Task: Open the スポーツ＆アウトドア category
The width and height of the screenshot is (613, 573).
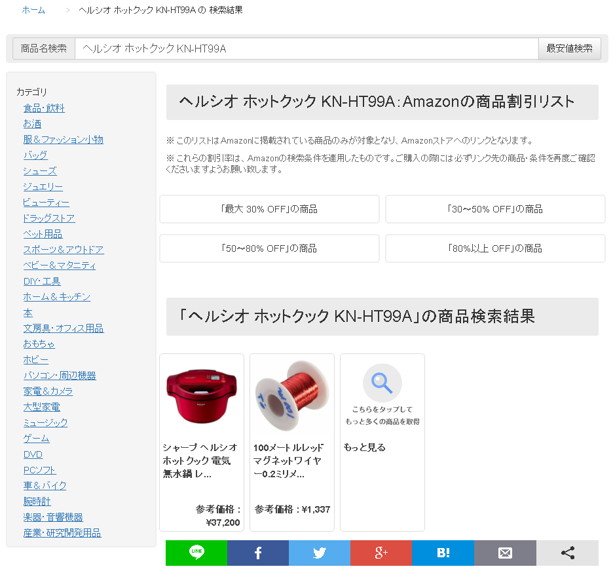Action: click(64, 250)
